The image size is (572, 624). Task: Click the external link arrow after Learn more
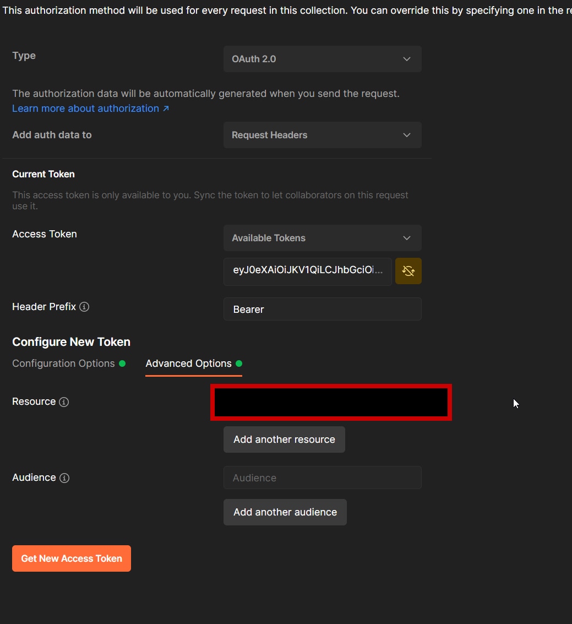[x=166, y=108]
